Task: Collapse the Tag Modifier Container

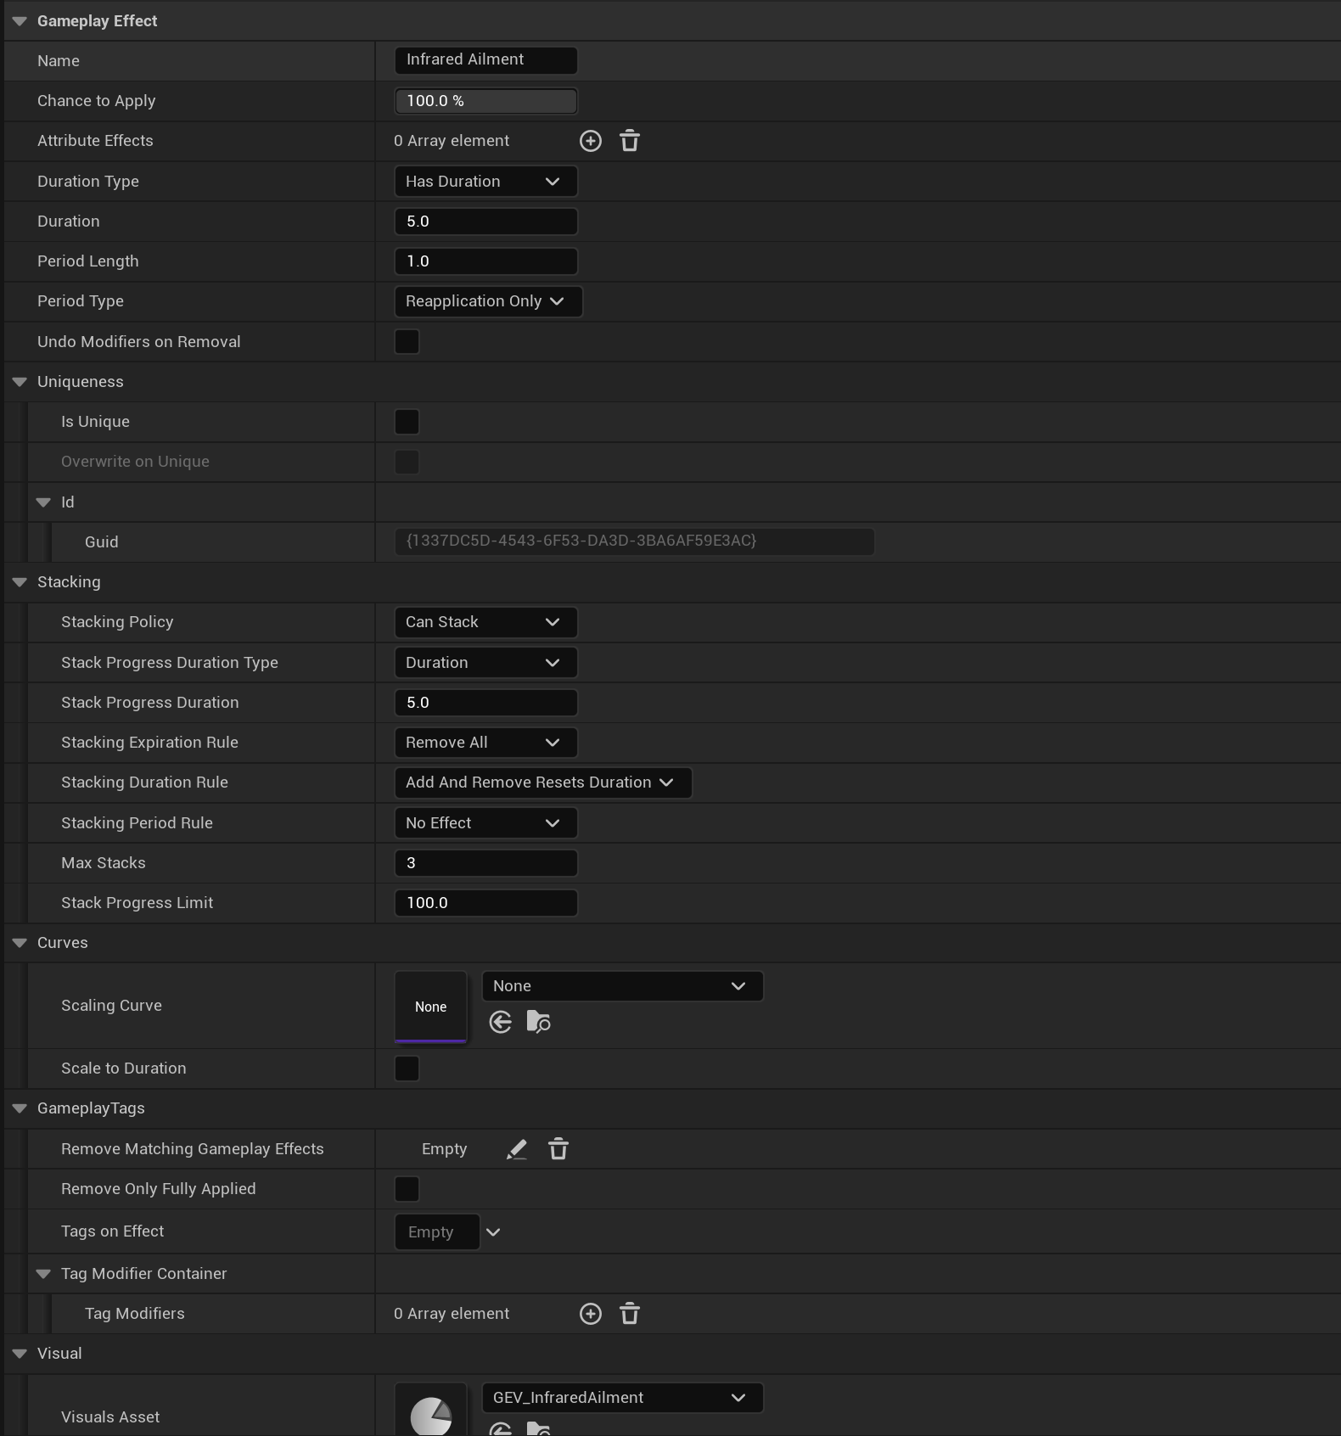Action: [x=43, y=1274]
